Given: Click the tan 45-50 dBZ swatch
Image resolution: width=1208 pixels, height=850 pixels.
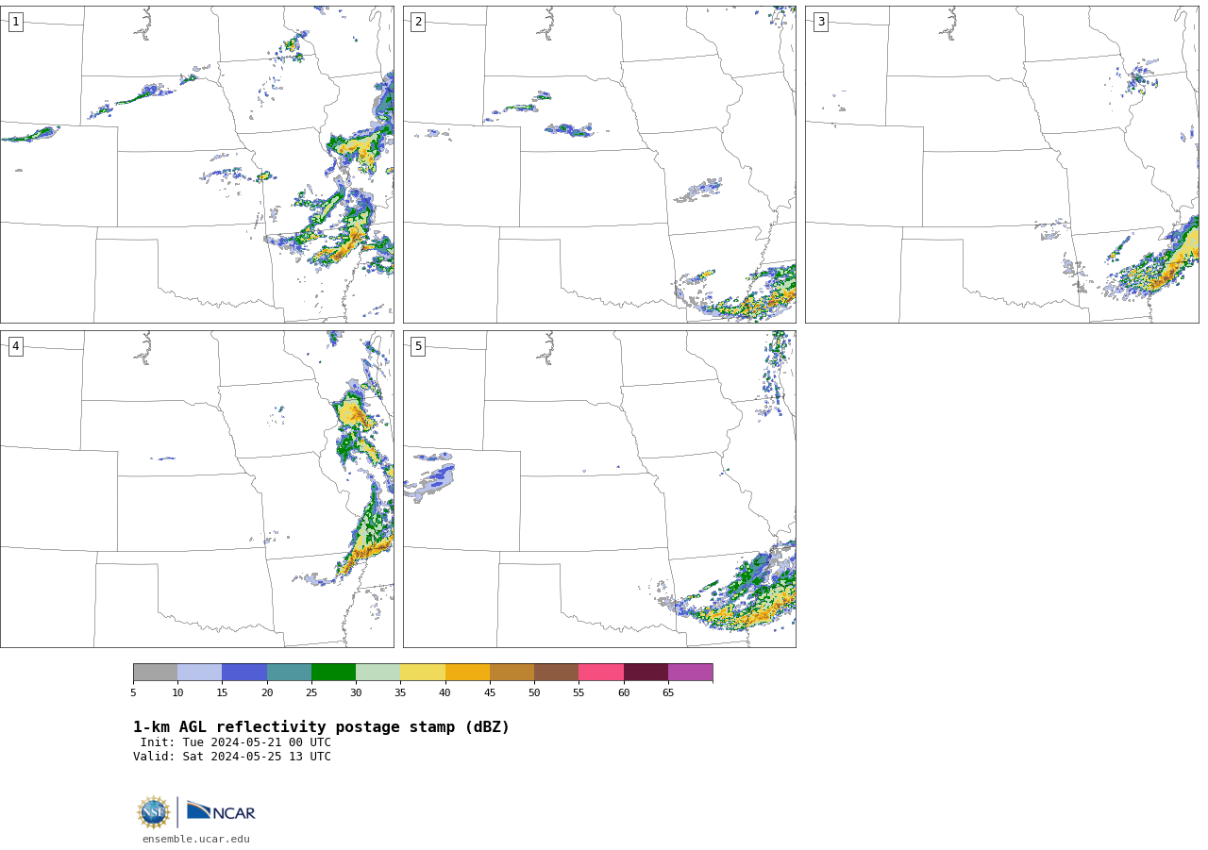Looking at the screenshot, I should (512, 672).
